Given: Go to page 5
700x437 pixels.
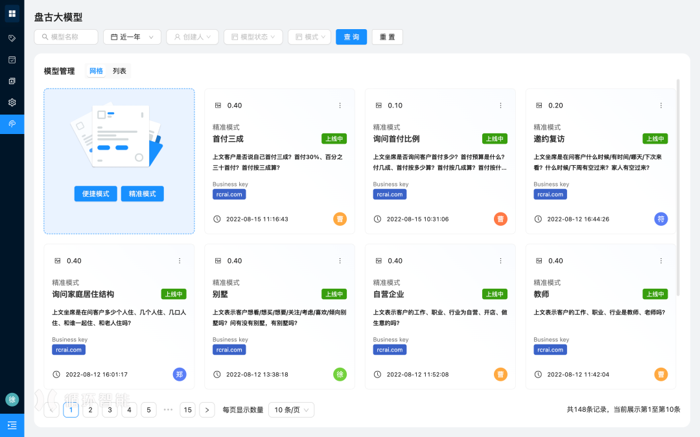Looking at the screenshot, I should (148, 410).
